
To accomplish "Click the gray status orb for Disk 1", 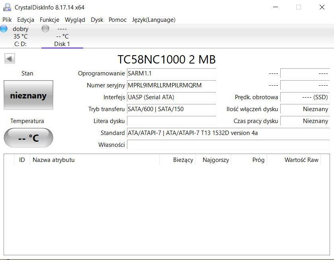I will tap(45, 29).
